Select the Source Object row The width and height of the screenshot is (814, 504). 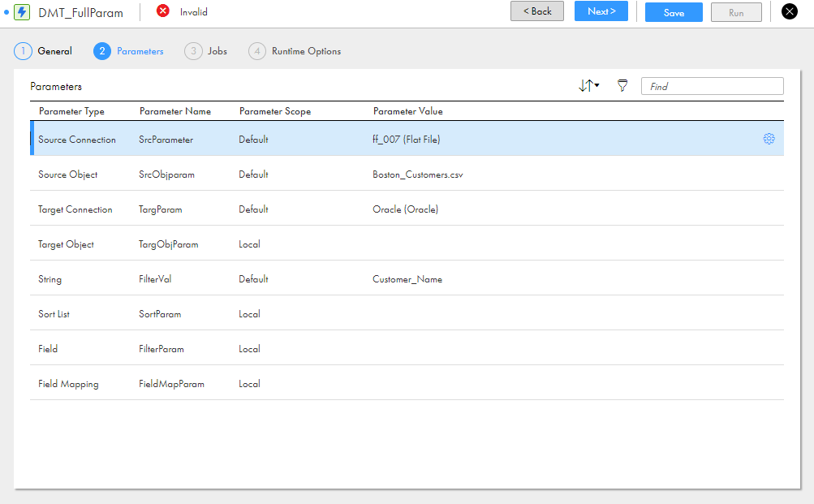407,174
